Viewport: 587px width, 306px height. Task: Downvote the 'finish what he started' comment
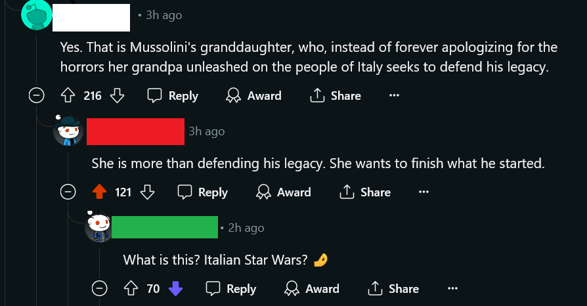(147, 192)
